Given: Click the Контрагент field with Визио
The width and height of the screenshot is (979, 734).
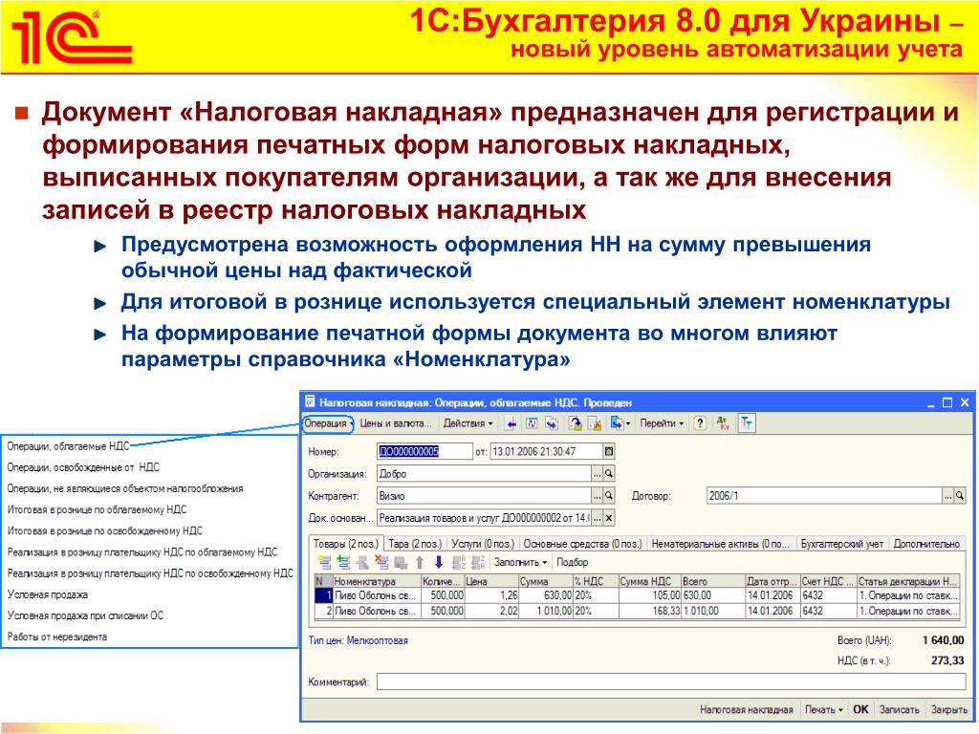Looking at the screenshot, I should 485,496.
